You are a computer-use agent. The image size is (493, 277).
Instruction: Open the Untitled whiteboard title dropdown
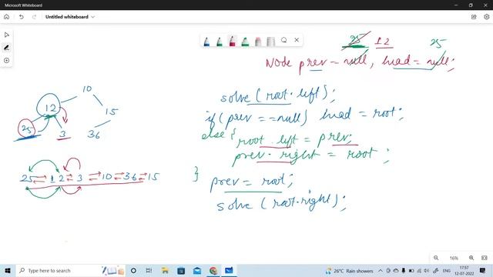click(70, 17)
